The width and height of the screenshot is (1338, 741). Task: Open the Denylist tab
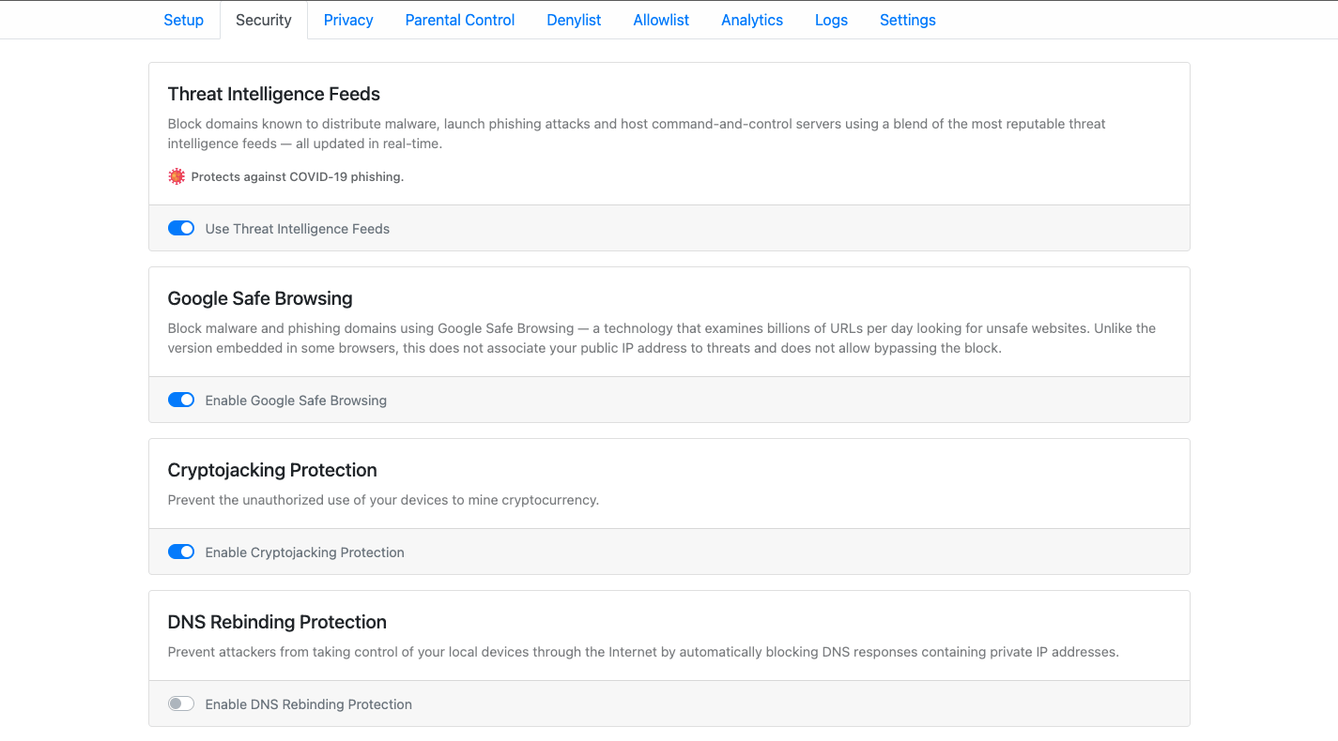click(x=574, y=20)
